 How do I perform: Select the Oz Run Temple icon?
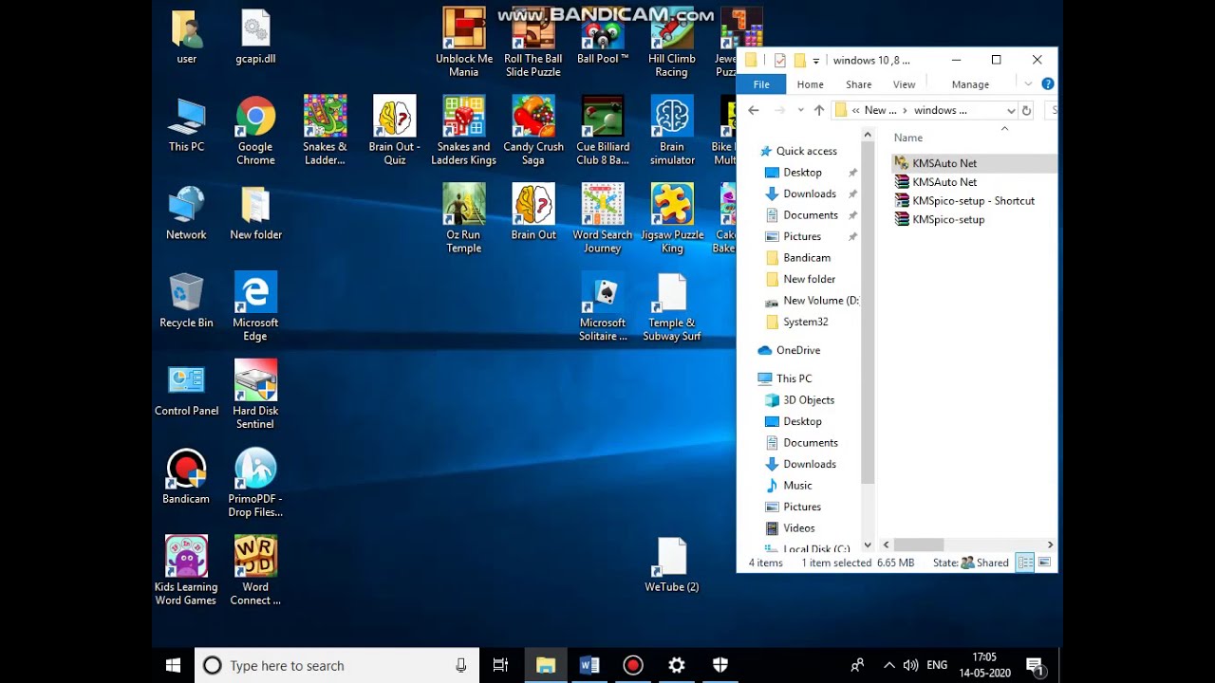click(463, 219)
